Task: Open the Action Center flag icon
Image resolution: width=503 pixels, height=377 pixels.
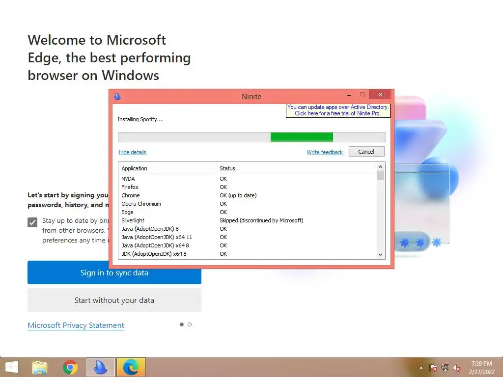Action: (x=433, y=368)
